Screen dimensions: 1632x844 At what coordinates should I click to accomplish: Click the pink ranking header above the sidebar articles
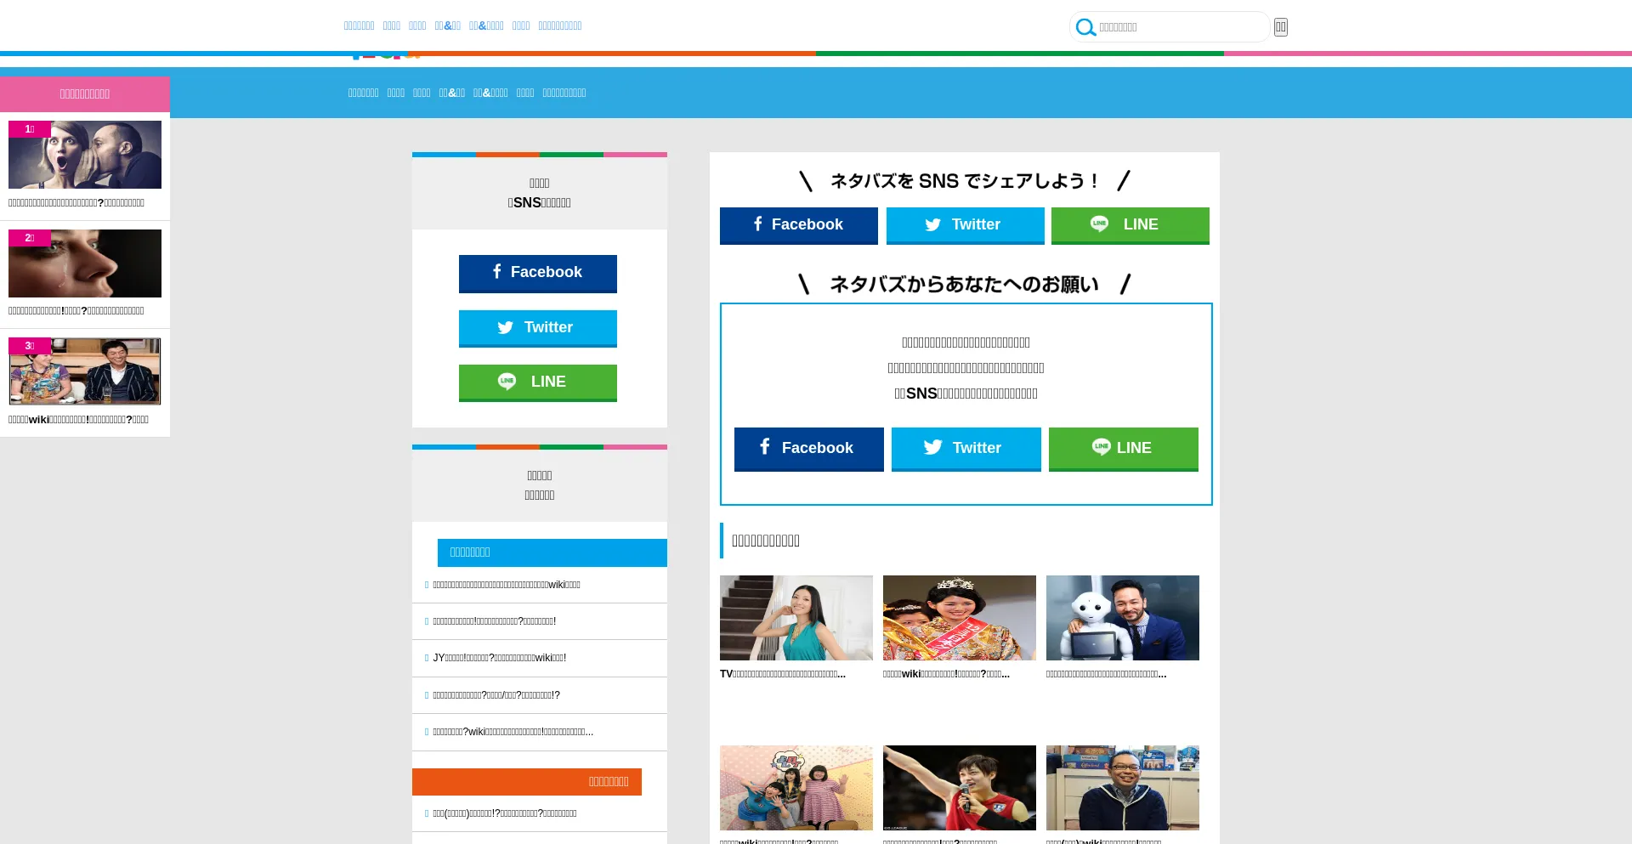tap(84, 93)
